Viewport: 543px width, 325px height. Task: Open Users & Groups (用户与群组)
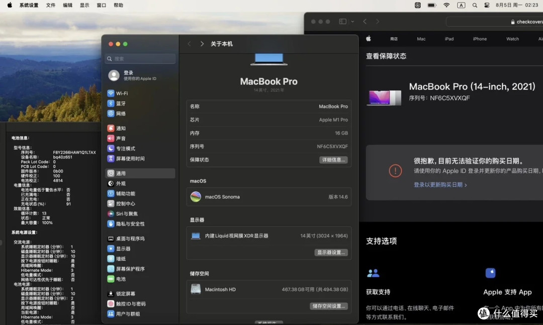[140, 313]
